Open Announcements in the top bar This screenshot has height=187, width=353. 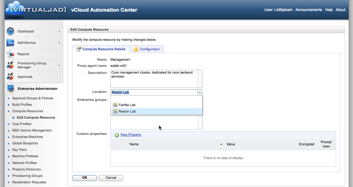point(309,10)
